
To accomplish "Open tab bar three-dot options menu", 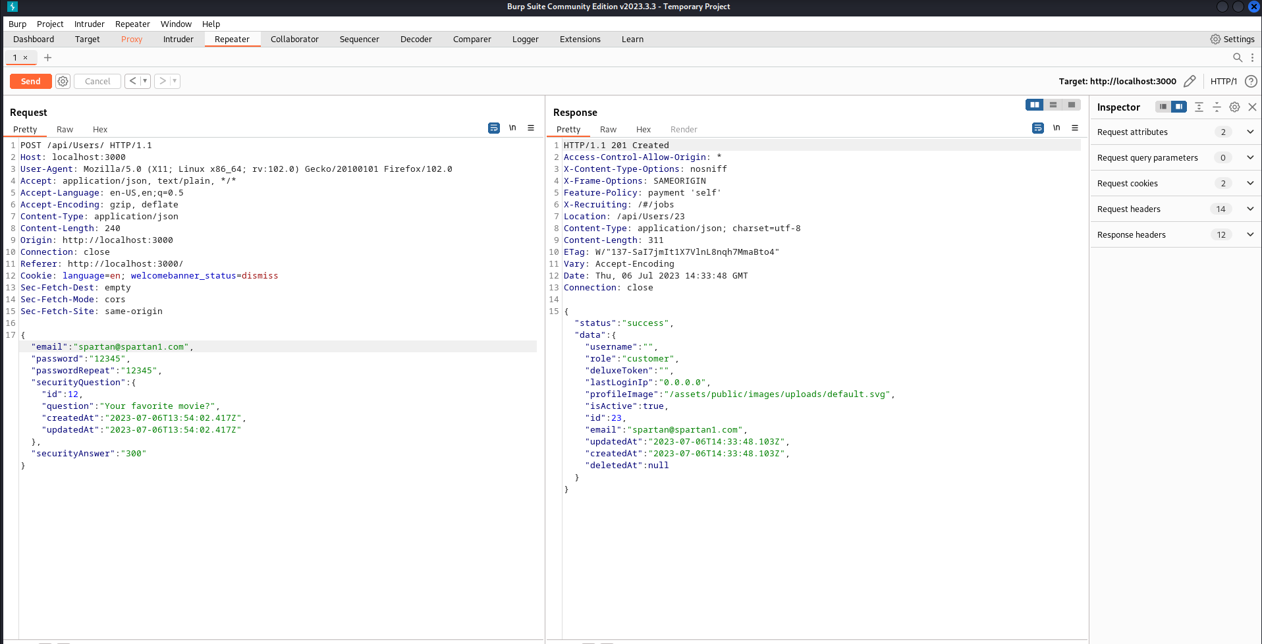I will coord(1252,57).
